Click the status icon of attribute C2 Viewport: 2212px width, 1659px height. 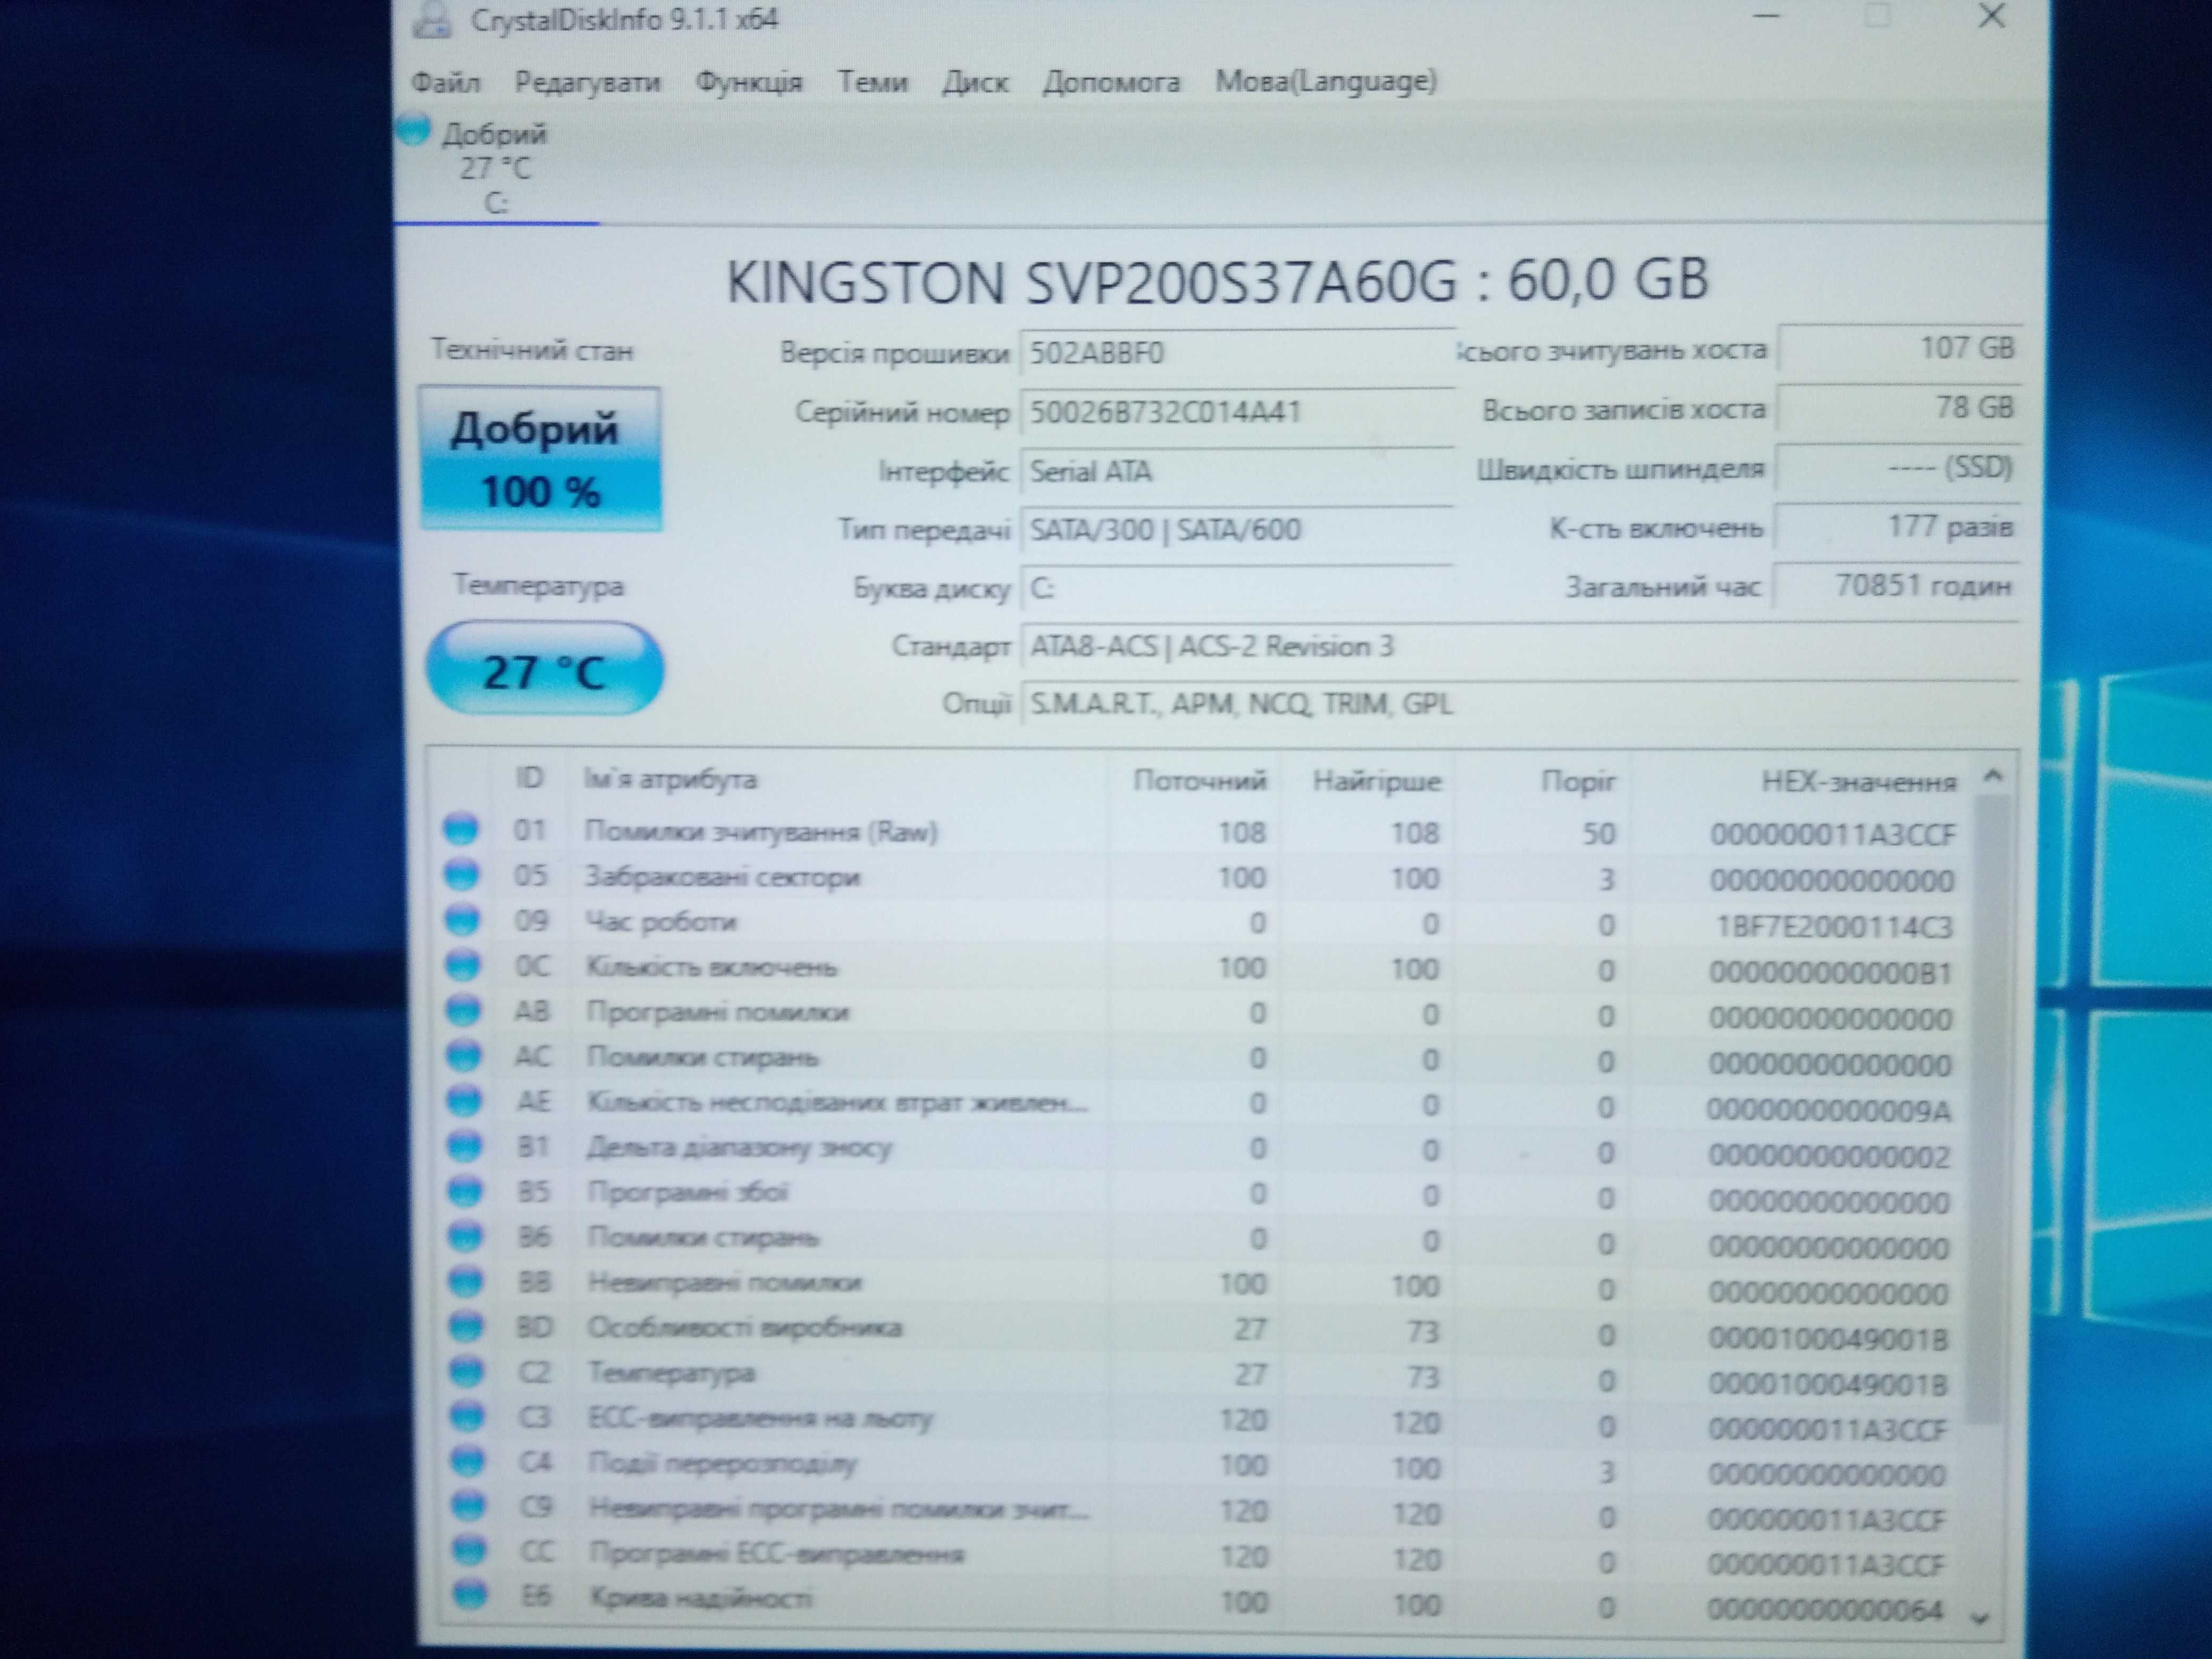[x=467, y=1371]
